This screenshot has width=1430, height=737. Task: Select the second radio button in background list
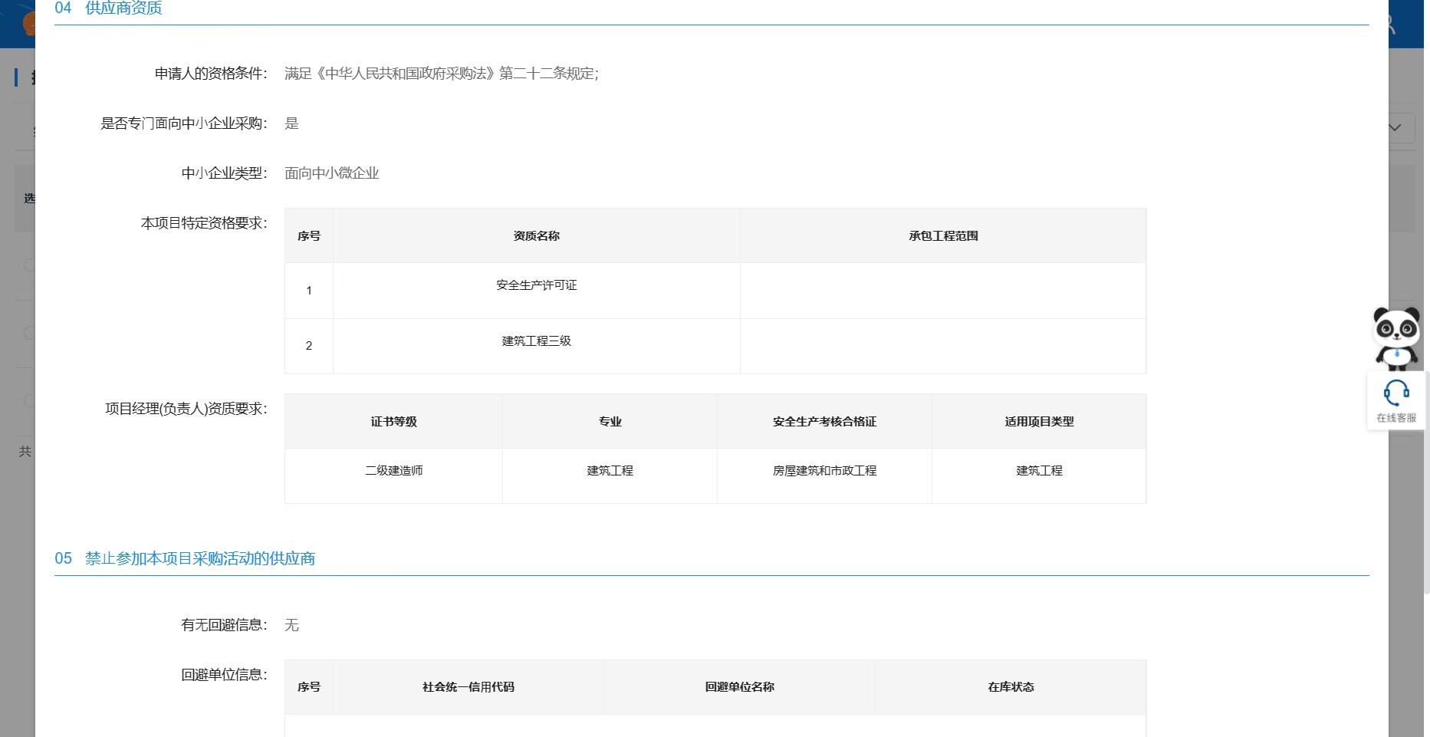pyautogui.click(x=29, y=333)
